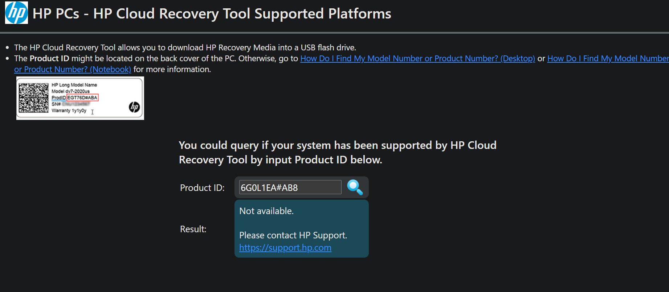
Task: Click the bullet mentioning USB flash drive
Action: [x=185, y=47]
